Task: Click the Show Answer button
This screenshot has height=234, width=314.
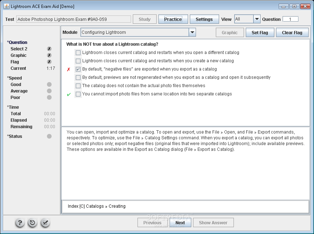Action: click(x=213, y=222)
